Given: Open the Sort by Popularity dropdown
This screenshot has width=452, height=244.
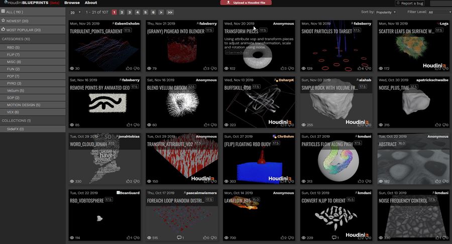Looking at the screenshot, I should point(386,12).
